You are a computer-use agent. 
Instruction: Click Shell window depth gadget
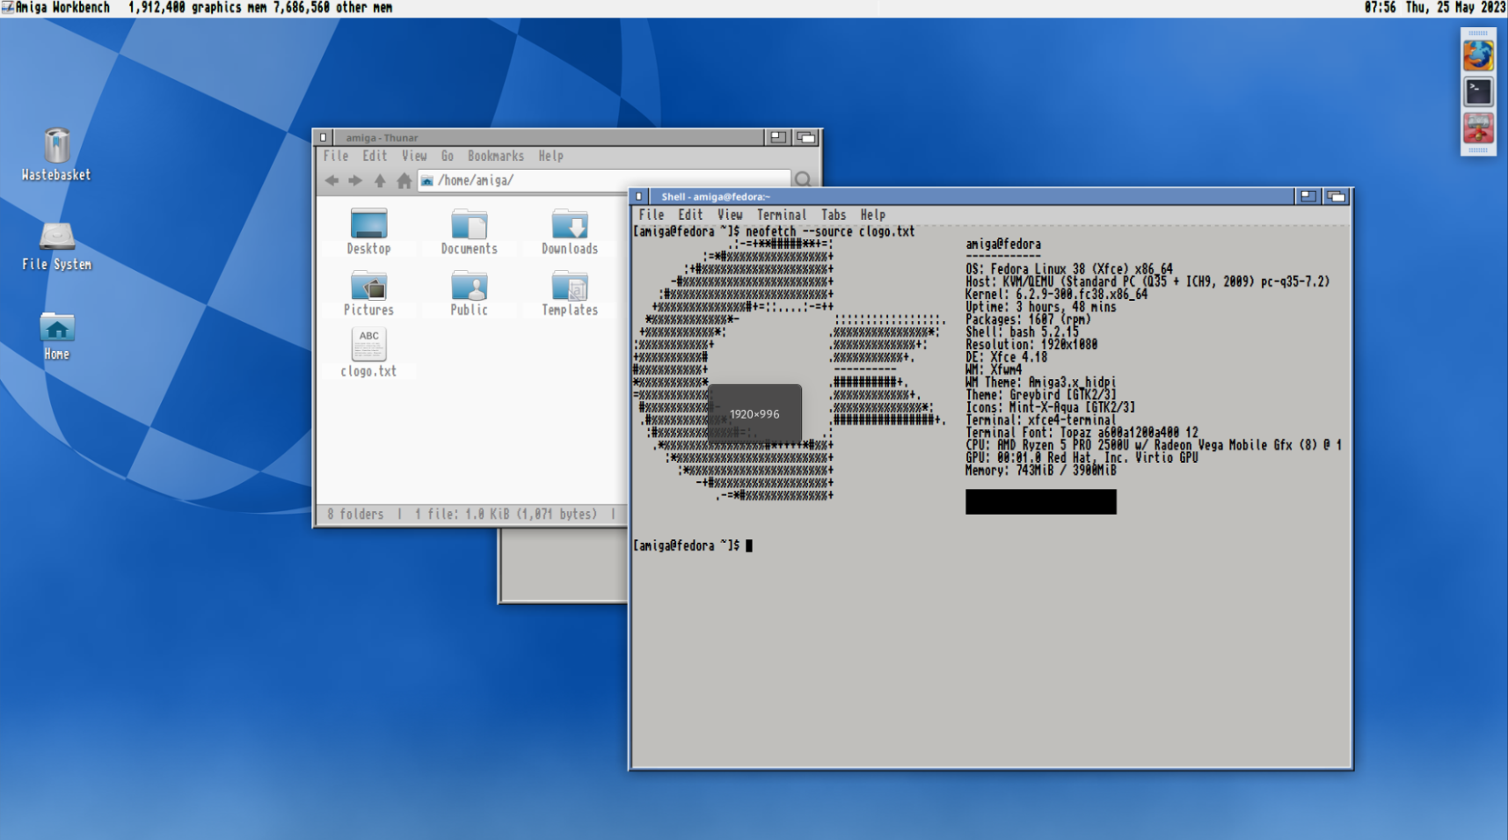tap(1337, 196)
